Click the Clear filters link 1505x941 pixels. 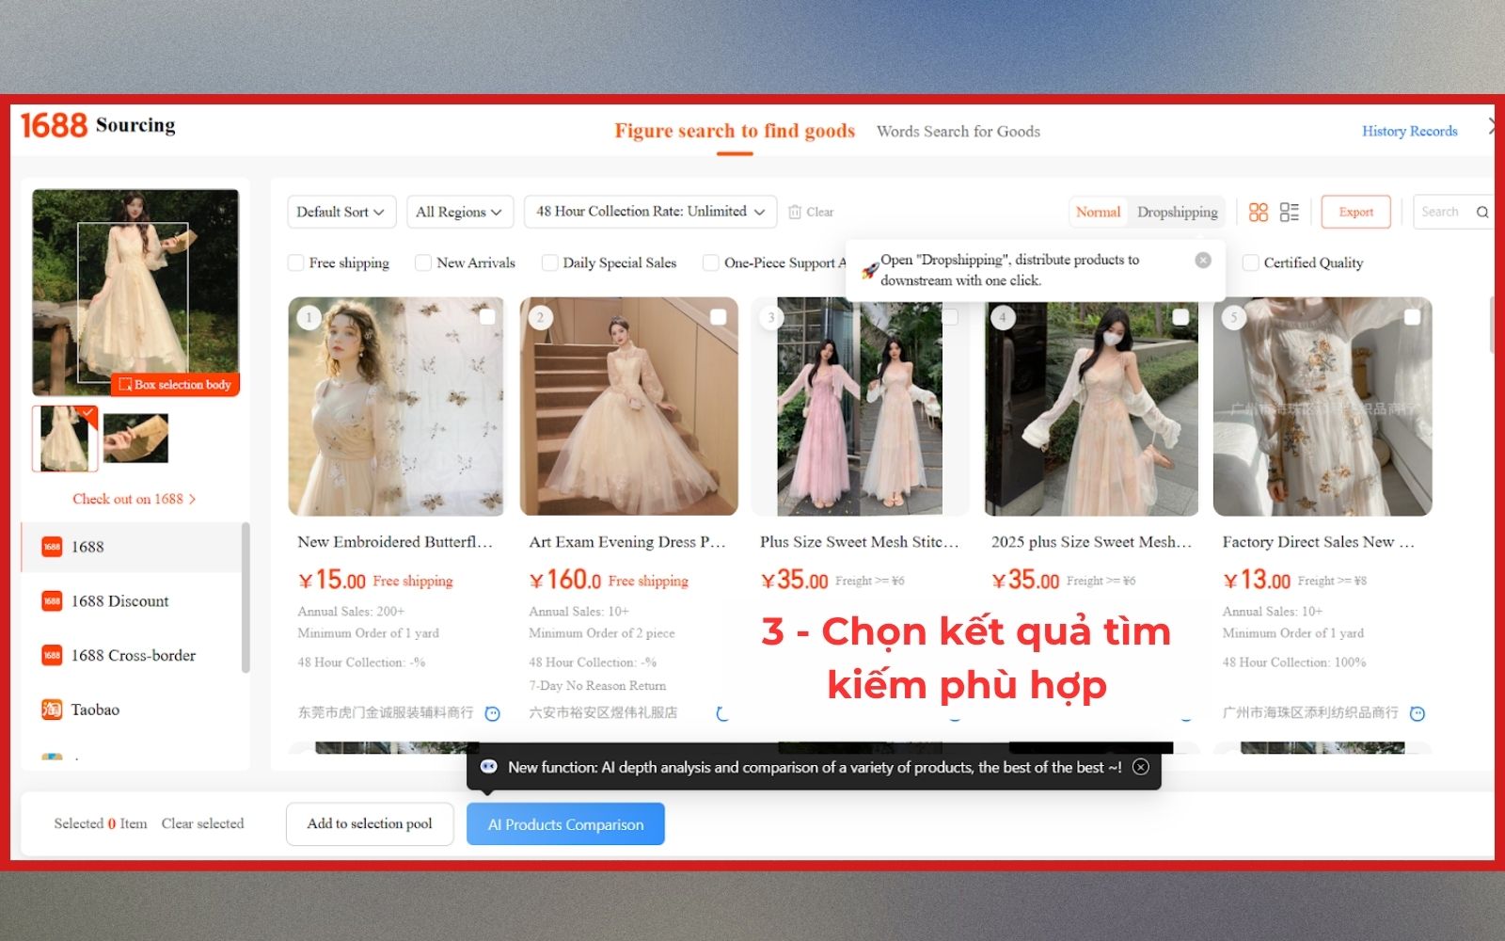click(x=819, y=212)
